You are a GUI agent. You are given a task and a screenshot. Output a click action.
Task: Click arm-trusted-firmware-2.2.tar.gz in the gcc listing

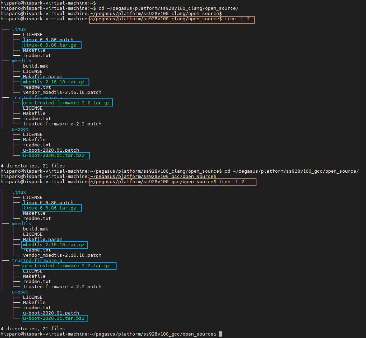(66, 266)
